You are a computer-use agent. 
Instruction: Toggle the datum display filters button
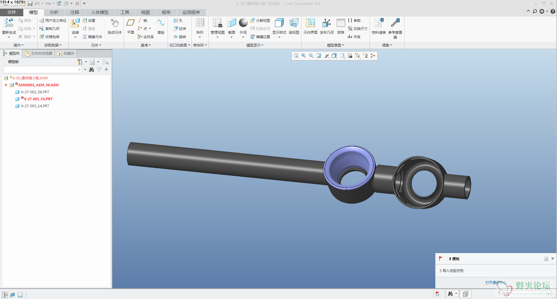tap(357, 56)
